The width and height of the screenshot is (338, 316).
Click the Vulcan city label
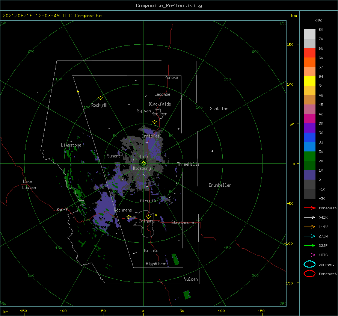191,279
